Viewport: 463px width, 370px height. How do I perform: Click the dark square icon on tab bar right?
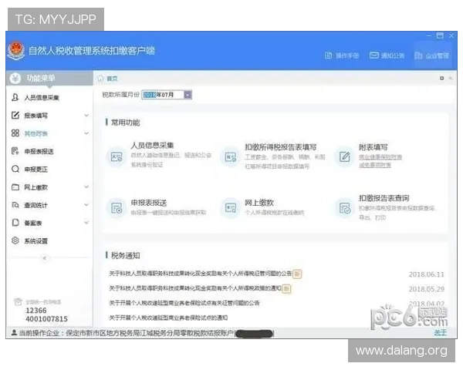[441, 78]
